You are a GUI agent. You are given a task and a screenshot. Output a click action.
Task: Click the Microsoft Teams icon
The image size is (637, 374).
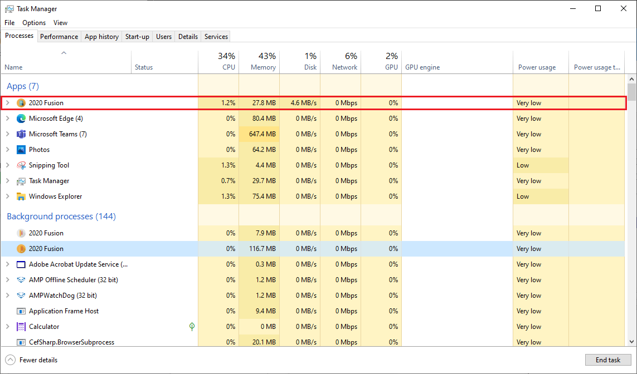[21, 134]
